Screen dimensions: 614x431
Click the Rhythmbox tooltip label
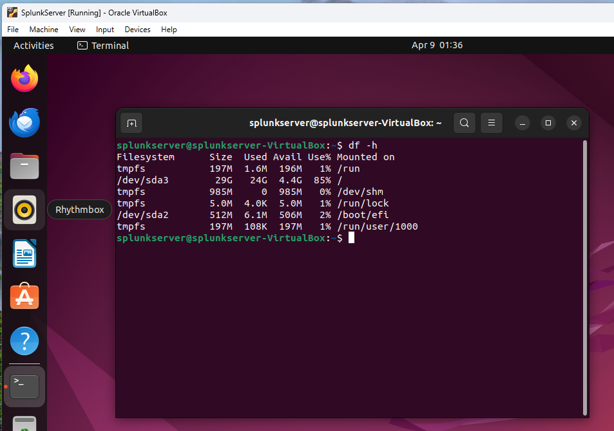tap(80, 210)
